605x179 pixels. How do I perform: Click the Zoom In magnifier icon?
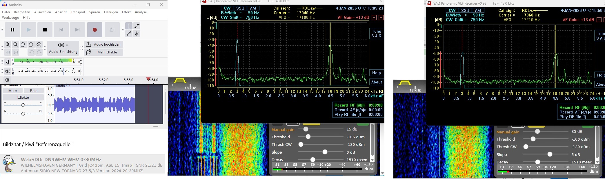click(x=8, y=44)
